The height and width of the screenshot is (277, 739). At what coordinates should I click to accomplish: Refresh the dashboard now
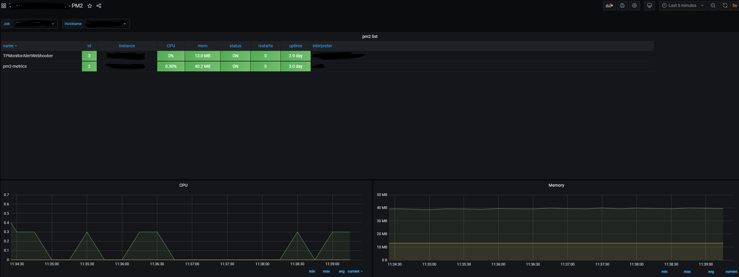725,5
